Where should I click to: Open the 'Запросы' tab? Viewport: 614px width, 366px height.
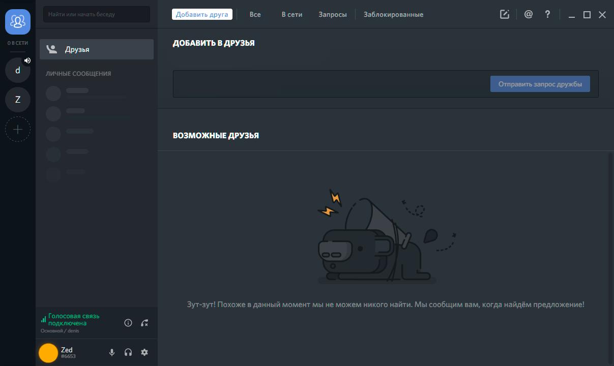333,14
